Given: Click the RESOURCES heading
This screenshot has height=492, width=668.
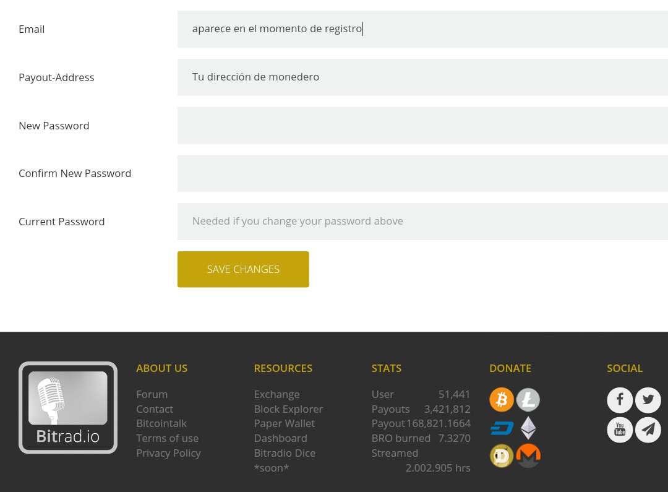Looking at the screenshot, I should coord(283,368).
